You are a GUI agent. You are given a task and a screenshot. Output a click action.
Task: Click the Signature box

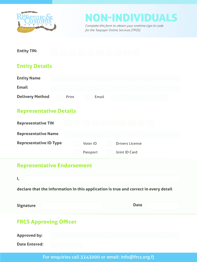(x=72, y=206)
